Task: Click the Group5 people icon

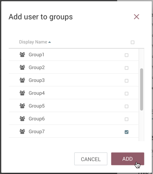Action: coord(22,106)
